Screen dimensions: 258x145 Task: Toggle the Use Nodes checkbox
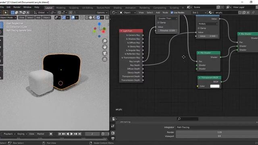click(x=172, y=12)
